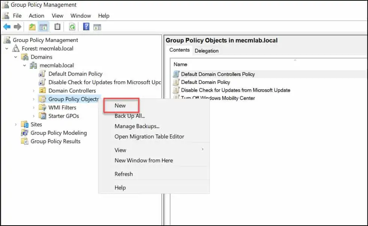Click the Forest: mecmlab.local triangle icon
This screenshot has width=368, height=226.
point(16,48)
